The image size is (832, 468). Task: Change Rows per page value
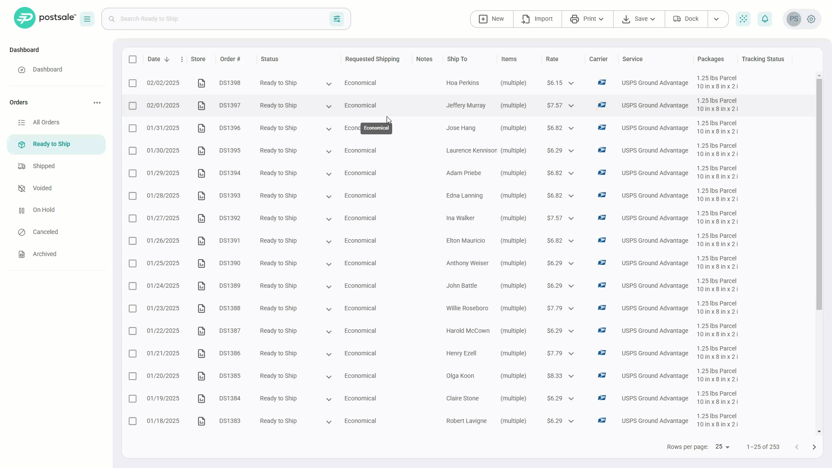tap(721, 447)
